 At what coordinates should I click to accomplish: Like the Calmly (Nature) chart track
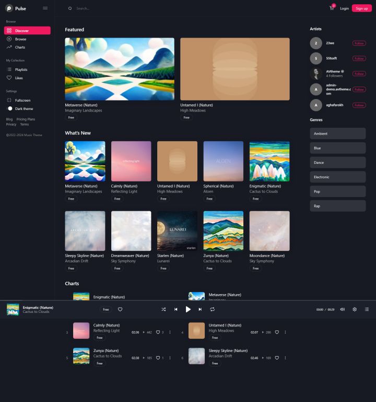pyautogui.click(x=158, y=332)
